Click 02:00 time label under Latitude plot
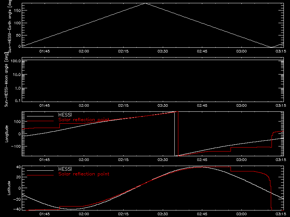The image size is (290, 217). (x=84, y=214)
